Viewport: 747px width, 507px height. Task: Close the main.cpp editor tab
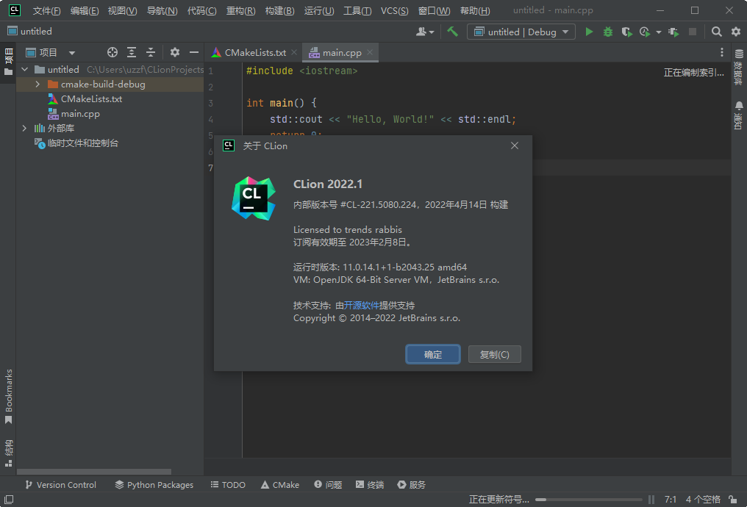[370, 52]
